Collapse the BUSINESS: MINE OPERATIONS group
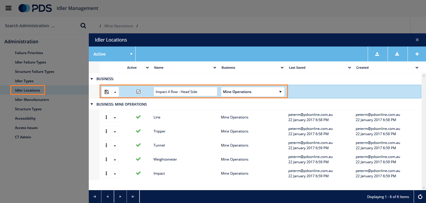Image resolution: width=426 pixels, height=203 pixels. 92,104
